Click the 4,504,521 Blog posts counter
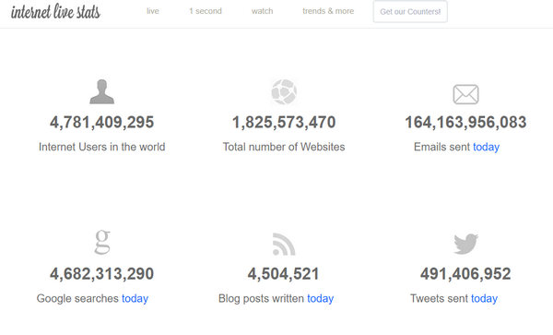Viewport: 553px width, 335px height. click(284, 274)
